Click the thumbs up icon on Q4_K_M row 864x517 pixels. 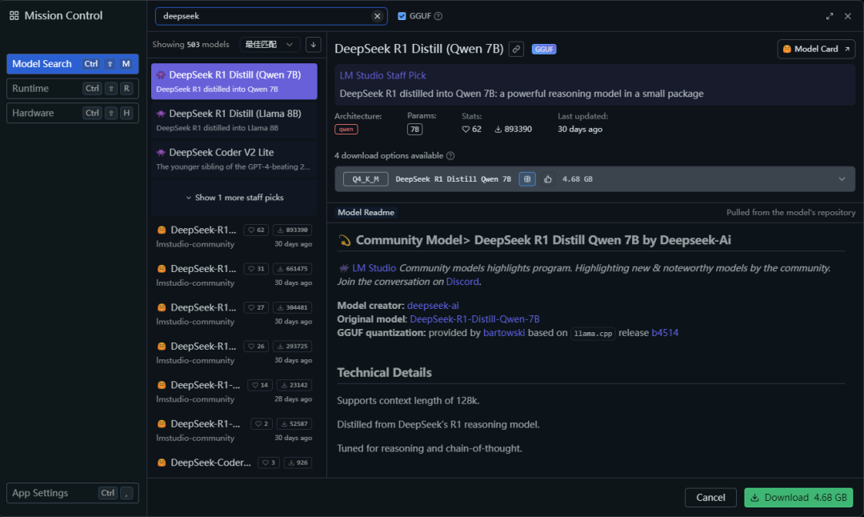tap(548, 179)
